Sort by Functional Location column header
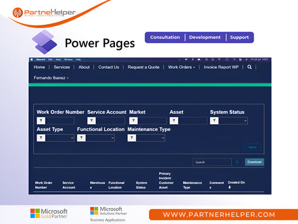298x224 pixels. pyautogui.click(x=116, y=185)
